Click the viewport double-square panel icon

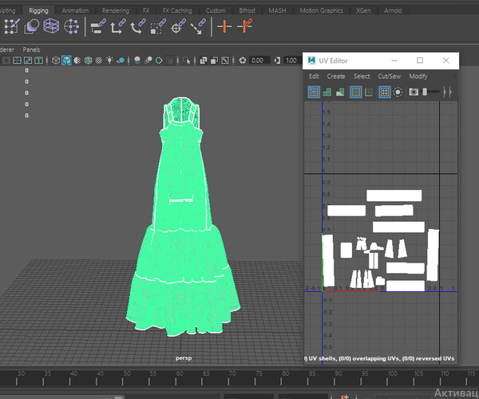(204, 61)
